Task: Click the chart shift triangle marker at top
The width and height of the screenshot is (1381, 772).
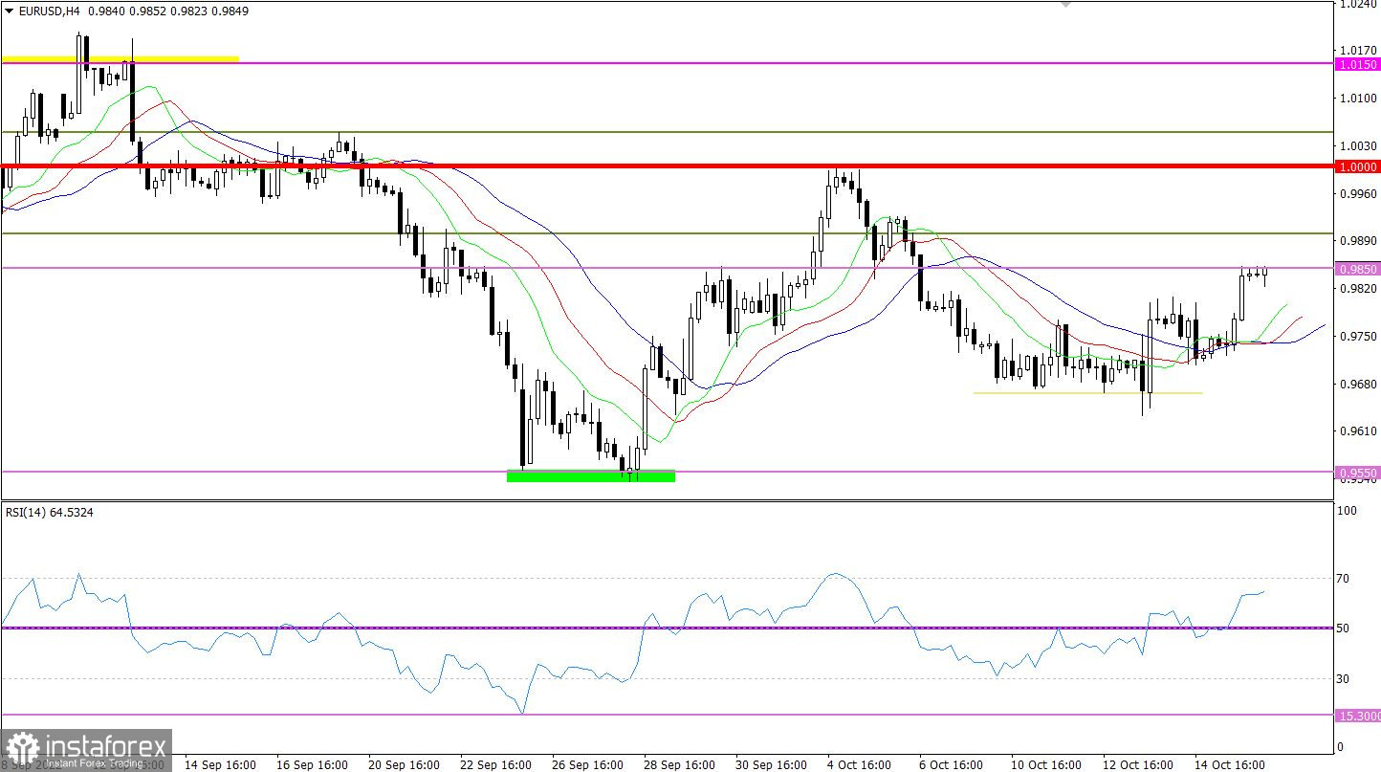Action: point(1065,4)
